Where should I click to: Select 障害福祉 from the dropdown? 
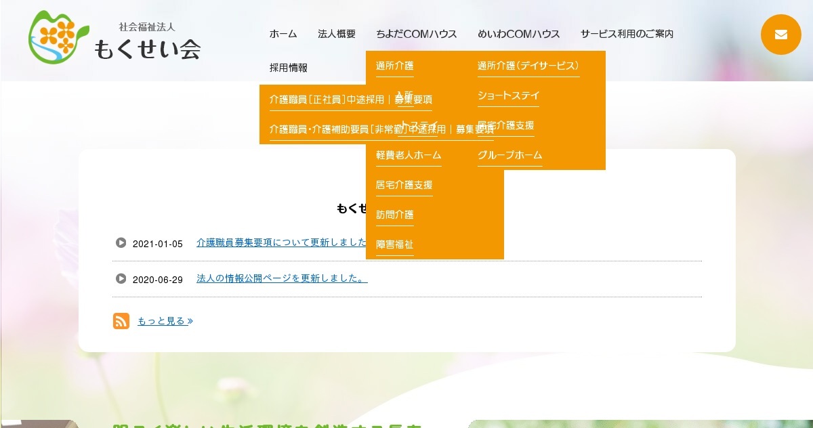point(394,244)
